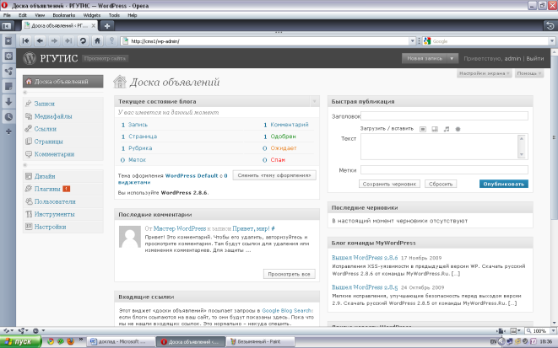The width and height of the screenshot is (558, 348).
Task: Insert audio with the music note icon
Action: point(447,129)
